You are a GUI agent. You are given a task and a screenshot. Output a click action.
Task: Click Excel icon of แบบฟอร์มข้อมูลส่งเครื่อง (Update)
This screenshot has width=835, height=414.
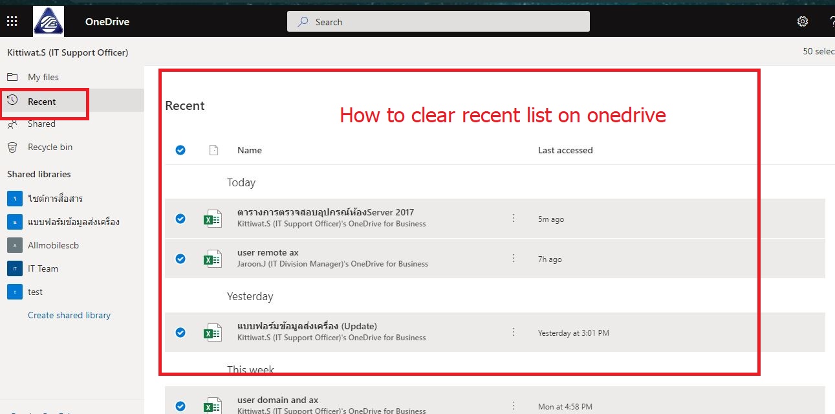[x=212, y=332]
